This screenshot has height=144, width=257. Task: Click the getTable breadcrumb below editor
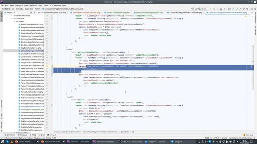124,132
